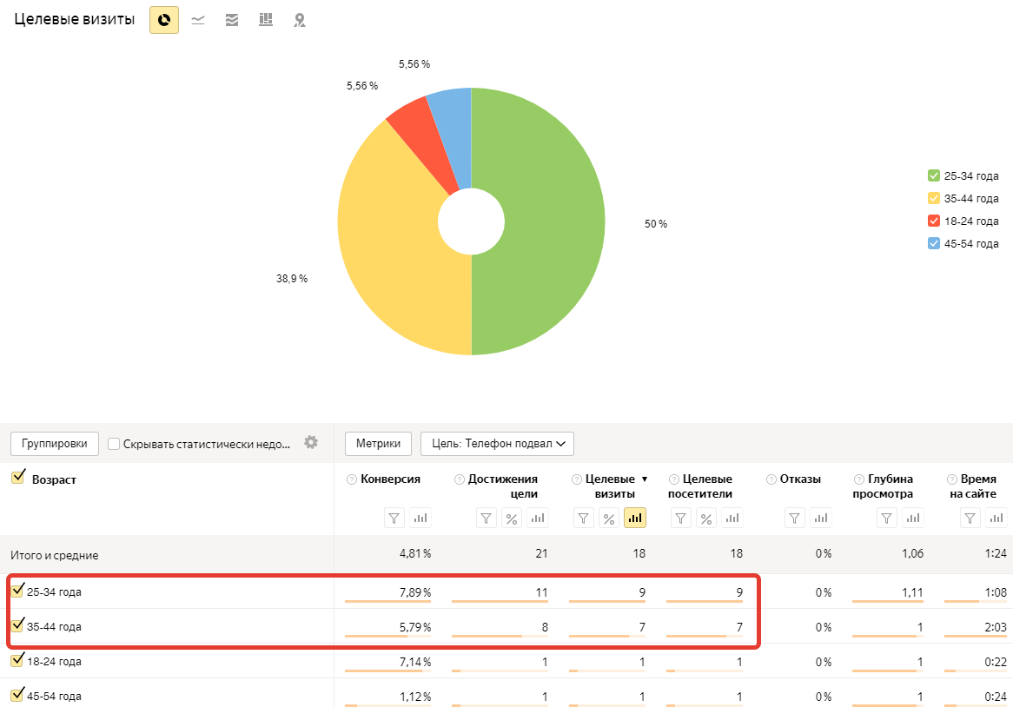The height and width of the screenshot is (707, 1013).
Task: Sort by Глубина просмотра column header
Action: [x=884, y=486]
